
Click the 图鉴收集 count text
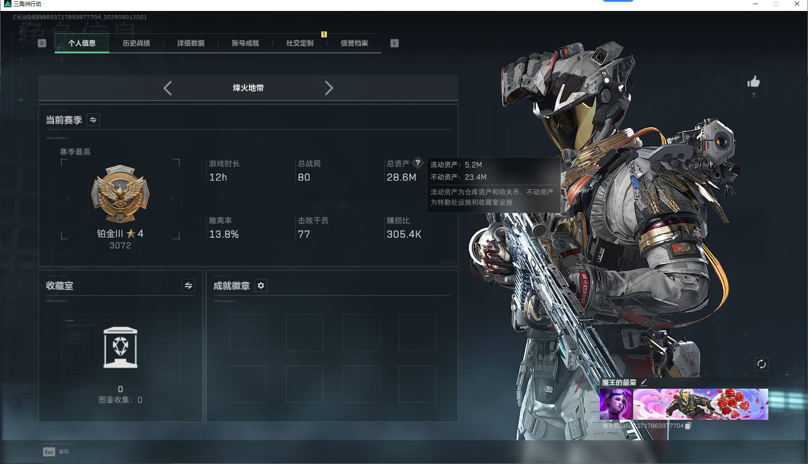[121, 400]
